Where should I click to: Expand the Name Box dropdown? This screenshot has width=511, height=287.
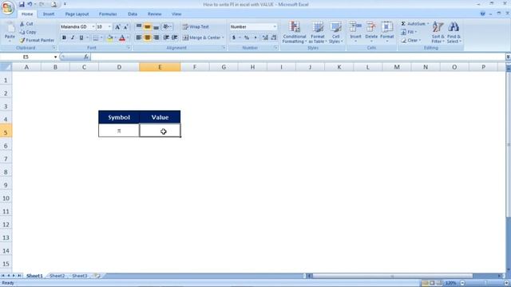55,57
